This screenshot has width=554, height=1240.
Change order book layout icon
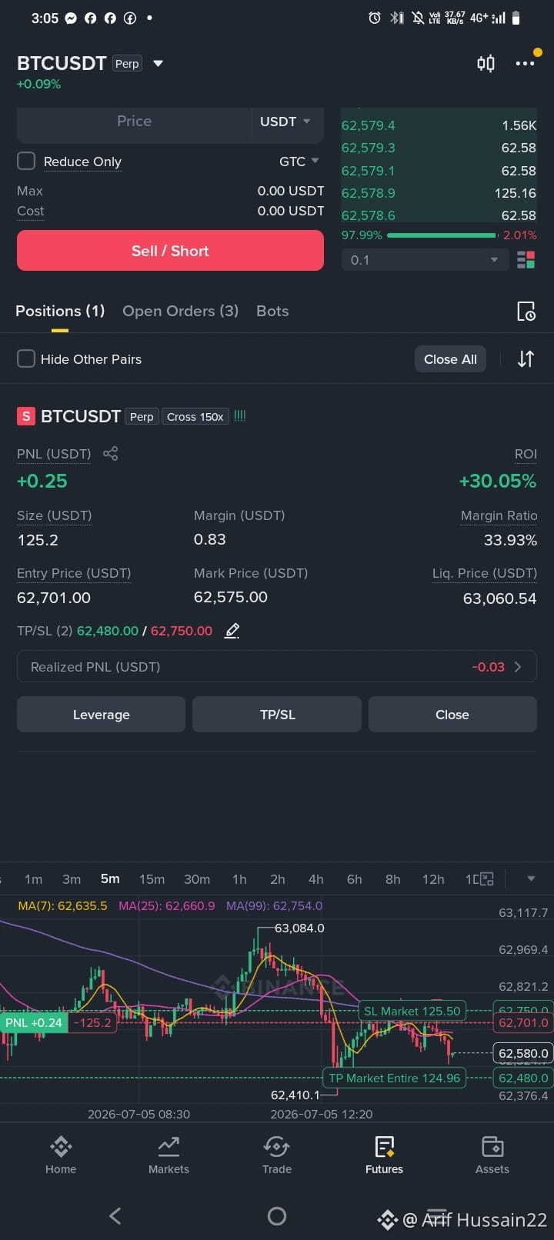pos(526,260)
